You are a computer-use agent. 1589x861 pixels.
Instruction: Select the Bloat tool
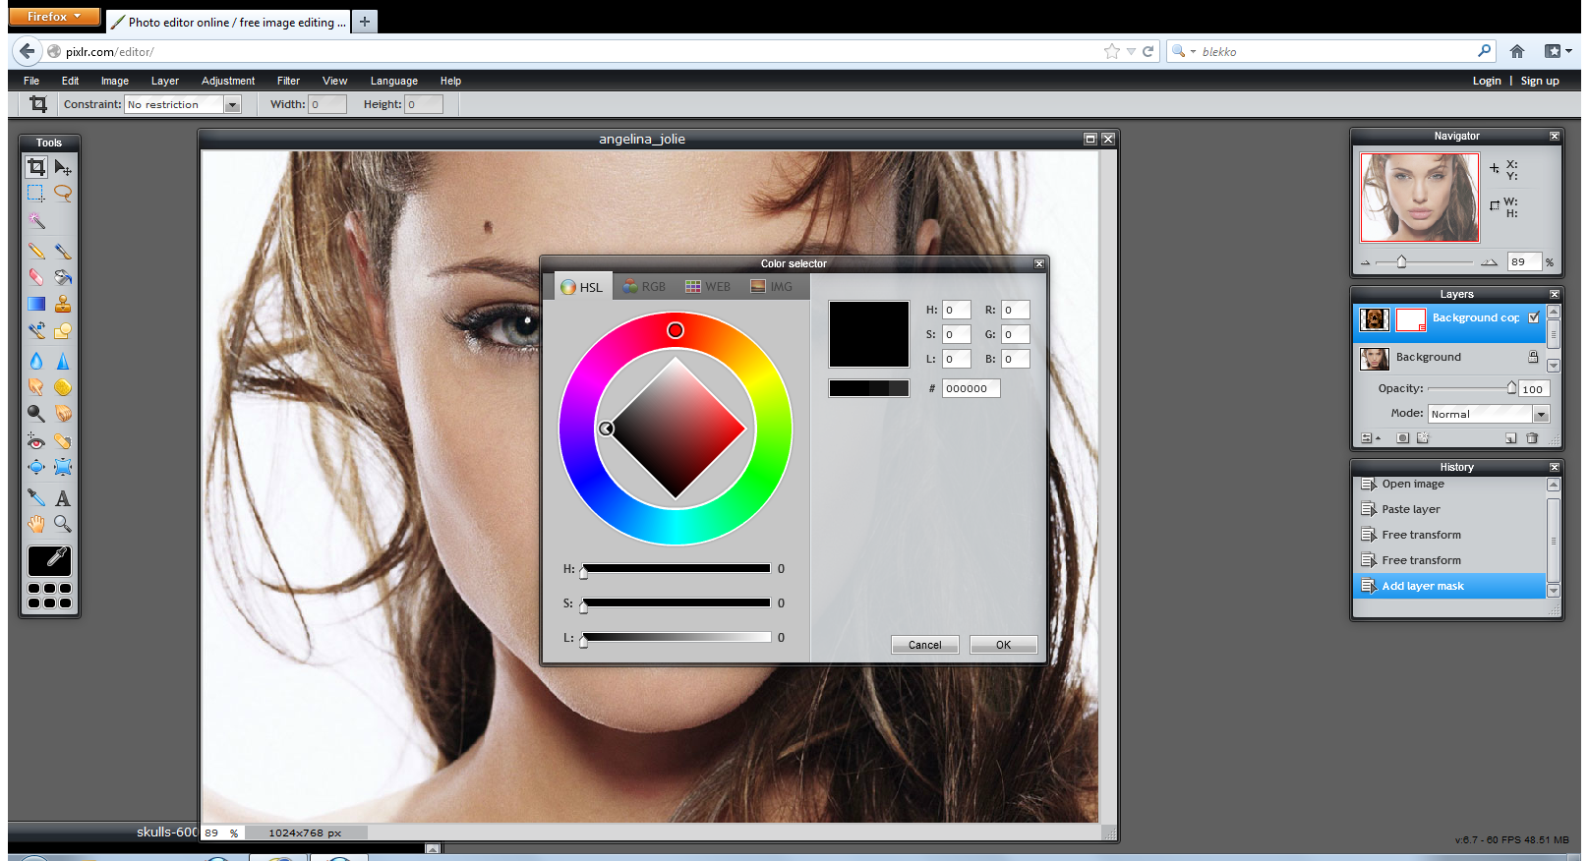36,467
